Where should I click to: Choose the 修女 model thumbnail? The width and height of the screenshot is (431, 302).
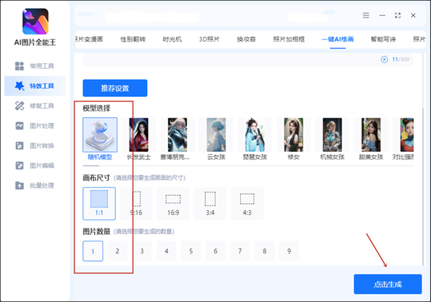coord(293,135)
